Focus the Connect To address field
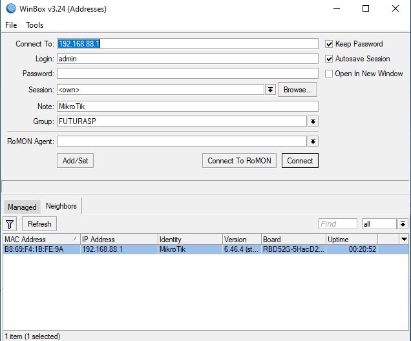Screen dimensions: 411x341 coord(187,44)
